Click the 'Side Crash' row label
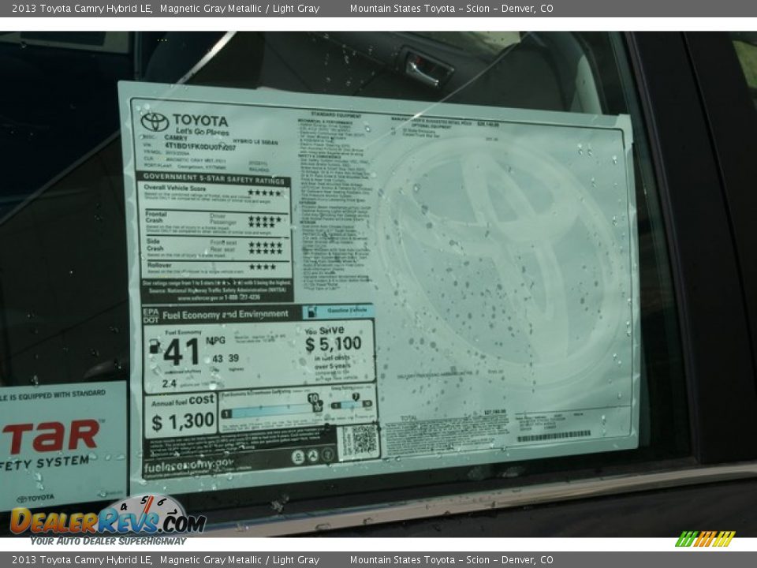The height and width of the screenshot is (568, 757). coord(155,245)
